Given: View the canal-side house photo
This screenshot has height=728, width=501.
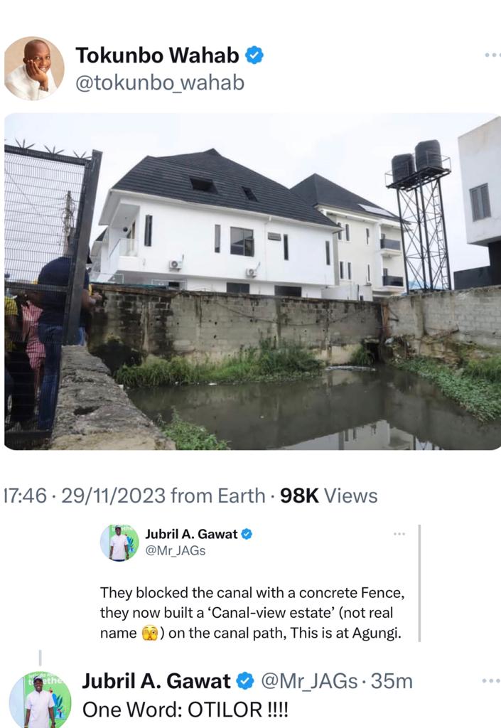Looking at the screenshot, I should click(252, 281).
